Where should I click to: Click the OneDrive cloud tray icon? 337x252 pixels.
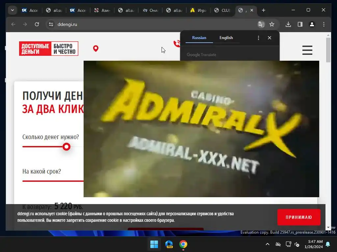278,244
